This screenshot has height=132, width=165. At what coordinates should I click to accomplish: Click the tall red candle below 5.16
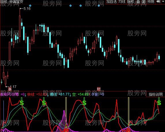point(20,26)
